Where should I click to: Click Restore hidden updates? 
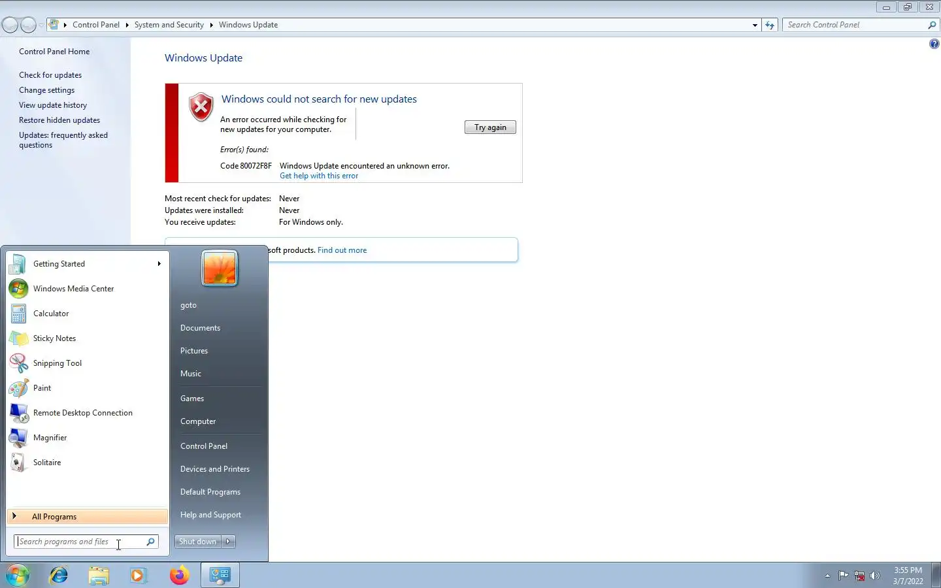tap(59, 120)
